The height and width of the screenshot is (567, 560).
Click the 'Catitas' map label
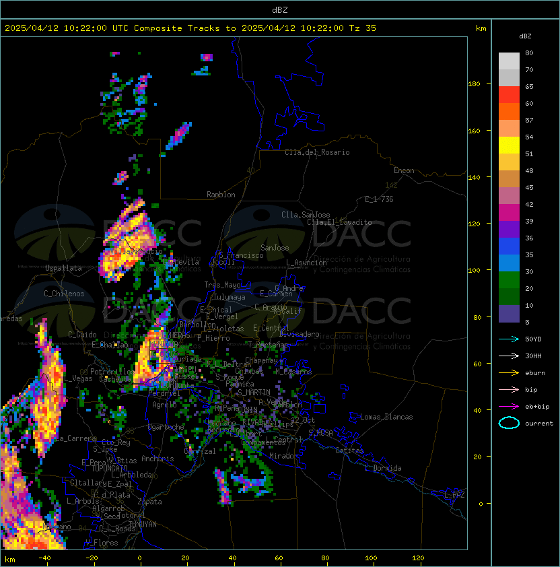point(349,451)
